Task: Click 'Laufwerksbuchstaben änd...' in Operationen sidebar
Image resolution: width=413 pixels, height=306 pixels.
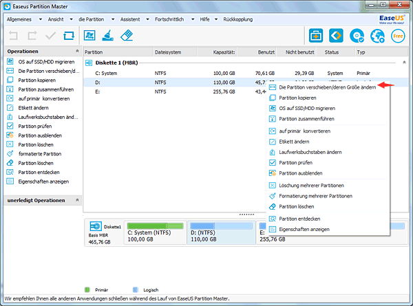Action: (48, 117)
